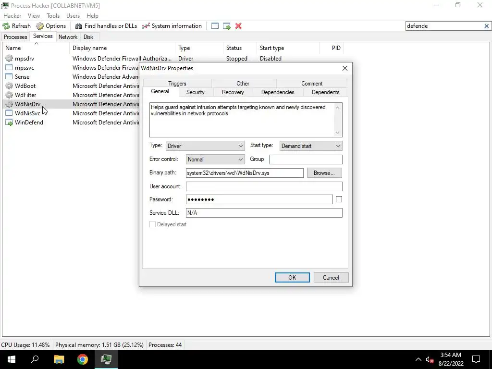Open Start type dropdown Demand start
Viewport: 492px width, 369px height.
coord(311,146)
